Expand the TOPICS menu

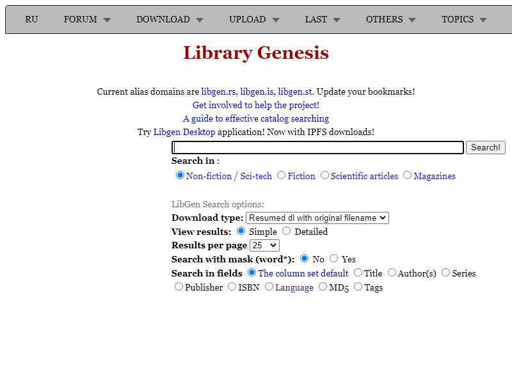coord(464,19)
